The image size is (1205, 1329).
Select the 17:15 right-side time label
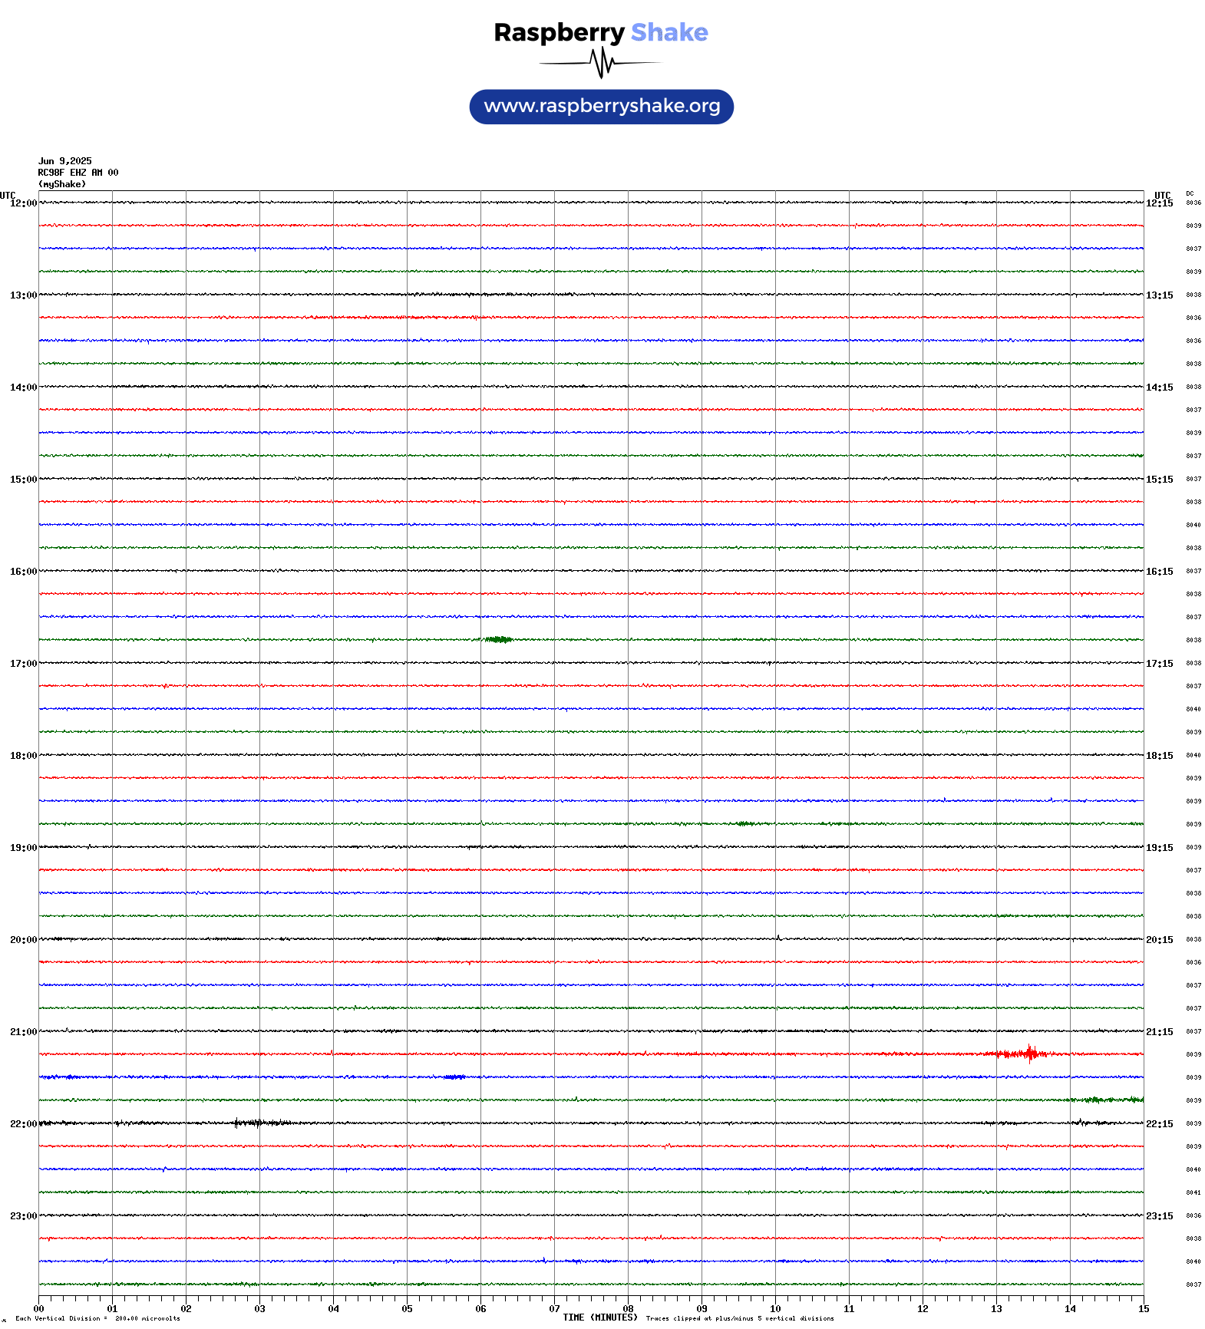coord(1160,664)
